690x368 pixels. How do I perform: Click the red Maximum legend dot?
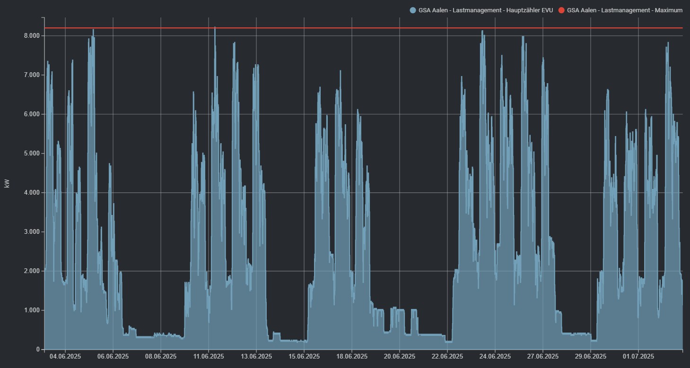click(561, 10)
